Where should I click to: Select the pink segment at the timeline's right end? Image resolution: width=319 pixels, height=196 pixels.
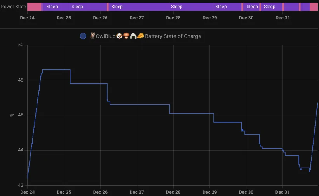click(x=314, y=7)
